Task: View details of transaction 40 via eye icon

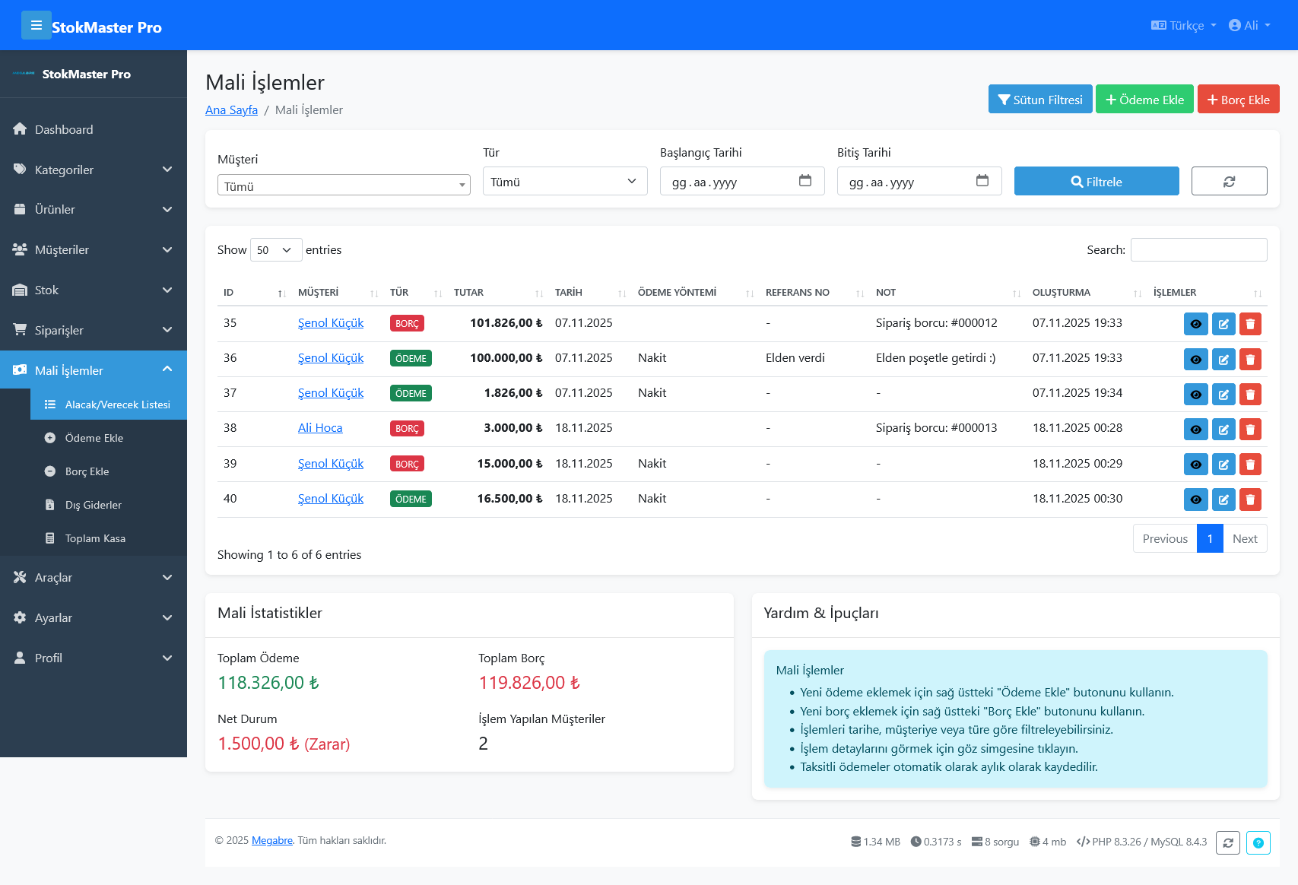Action: (x=1195, y=500)
